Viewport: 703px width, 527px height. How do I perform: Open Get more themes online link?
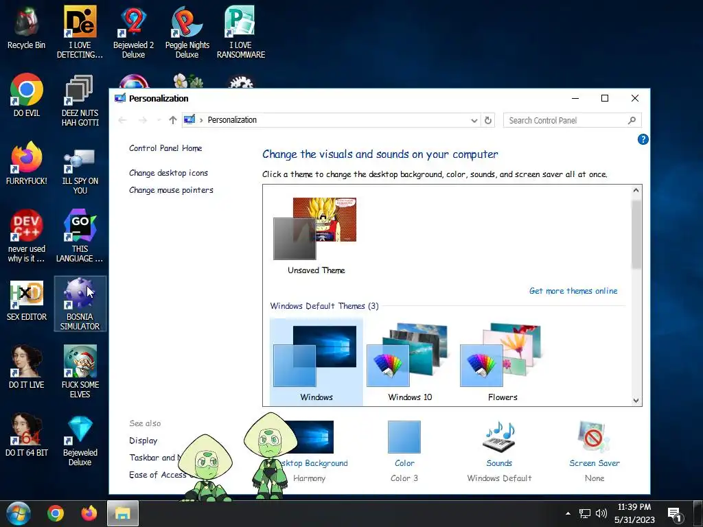pyautogui.click(x=573, y=291)
